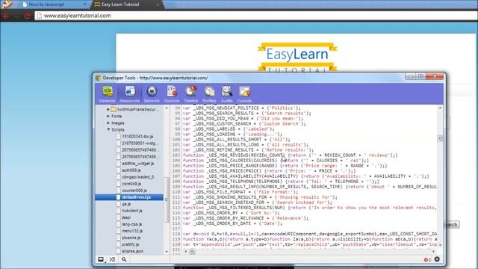
Task: Click the file icon of addthis_widget.js
Action: coord(118,164)
